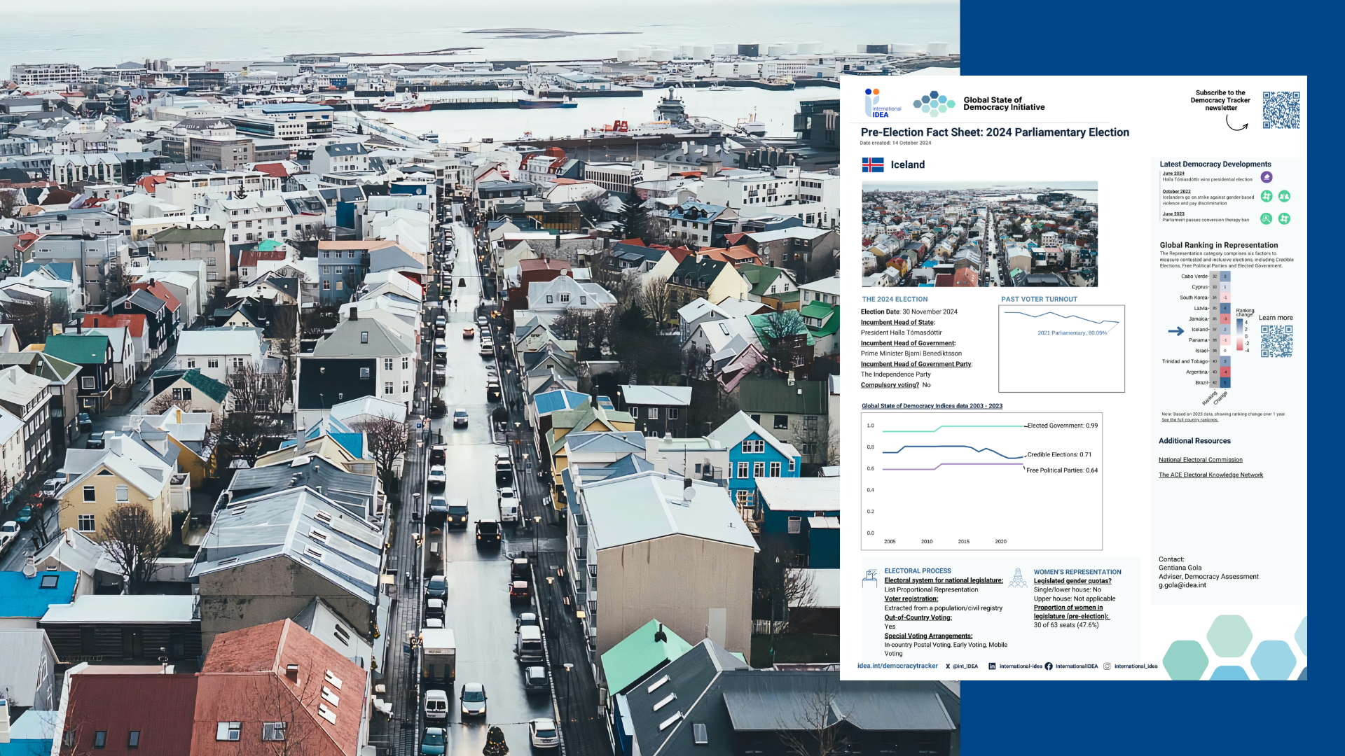This screenshot has width=1345, height=756.
Task: Open the Voter registration link
Action: (911, 599)
